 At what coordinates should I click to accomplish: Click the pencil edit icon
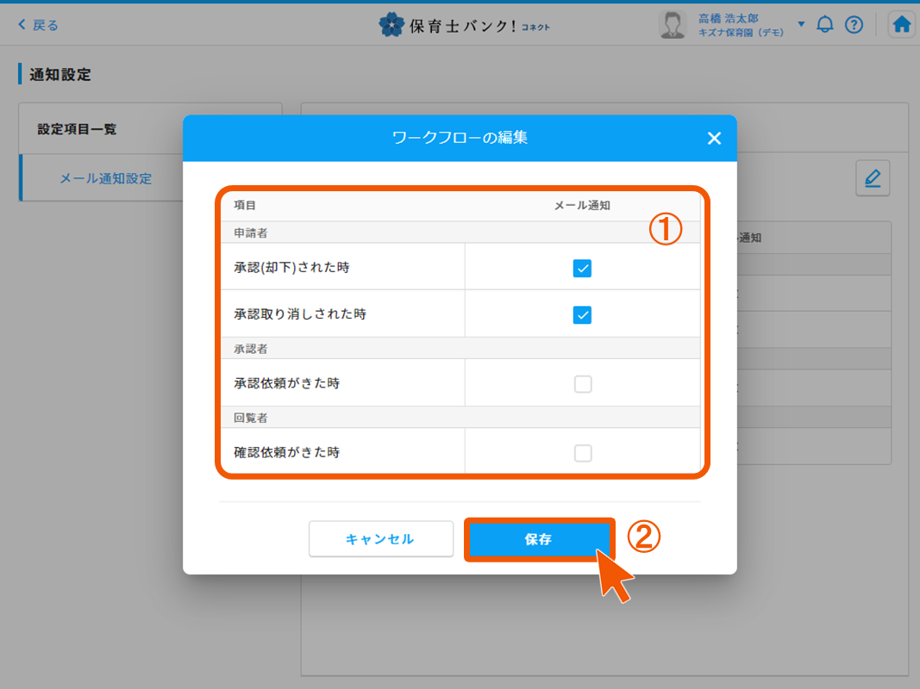[x=873, y=178]
